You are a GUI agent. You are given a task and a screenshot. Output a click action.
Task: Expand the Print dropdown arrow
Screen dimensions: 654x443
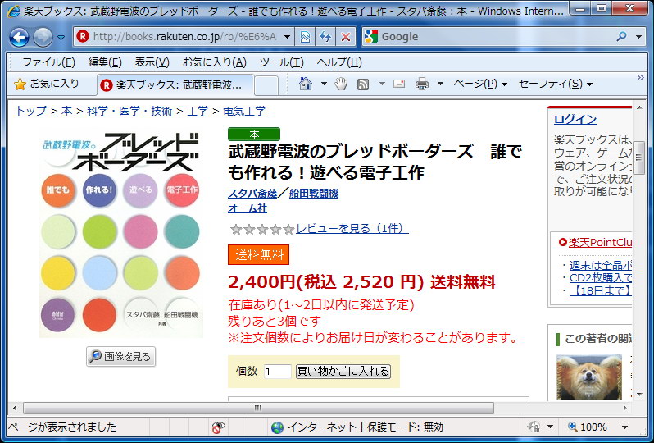pyautogui.click(x=440, y=84)
